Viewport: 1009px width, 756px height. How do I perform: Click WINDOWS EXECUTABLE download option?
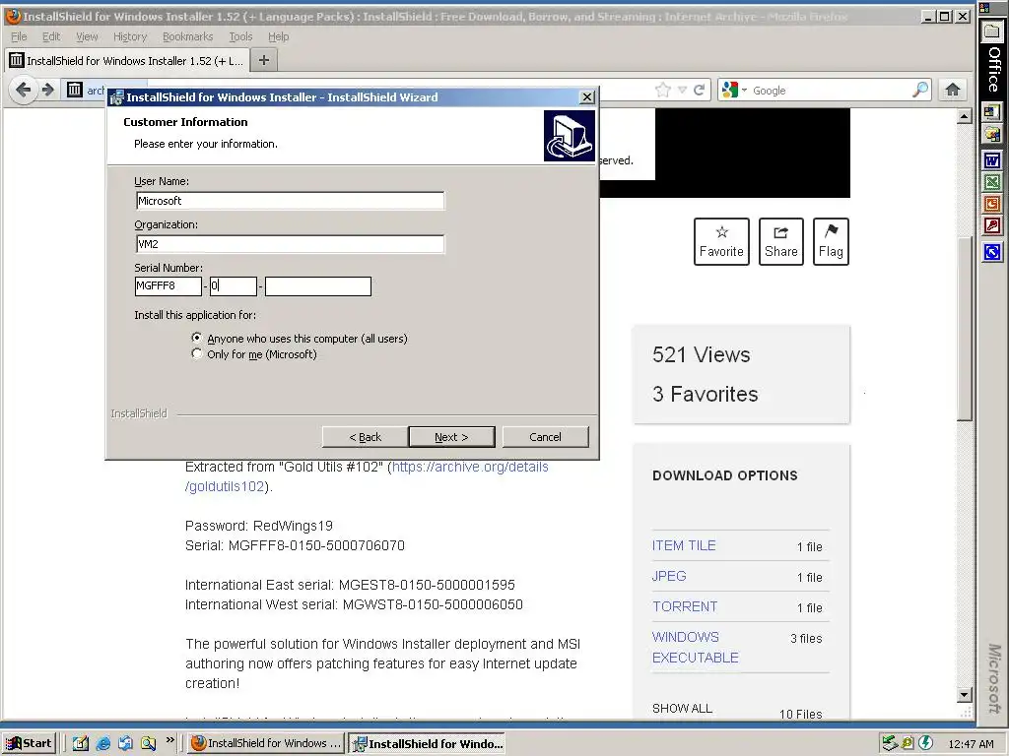click(695, 647)
